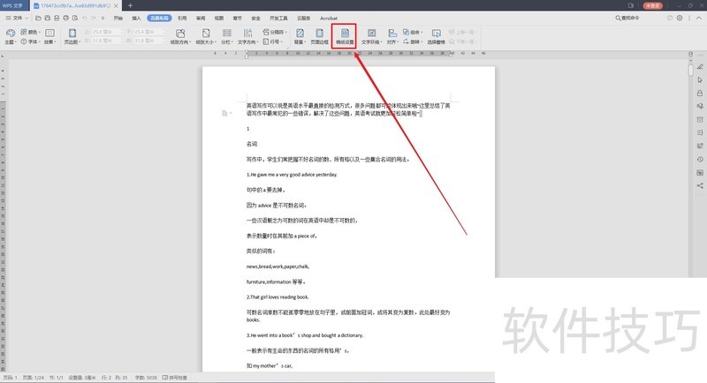707x383 pixels.
Task: Click the lock icon in right sidebar
Action: 700,94
